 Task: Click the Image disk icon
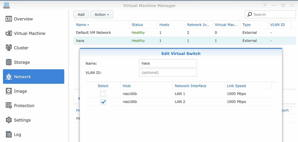[9, 91]
